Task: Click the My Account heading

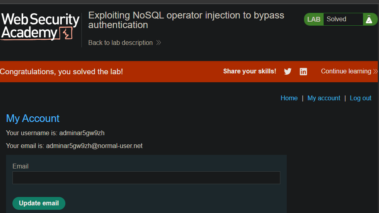Action: coord(32,118)
